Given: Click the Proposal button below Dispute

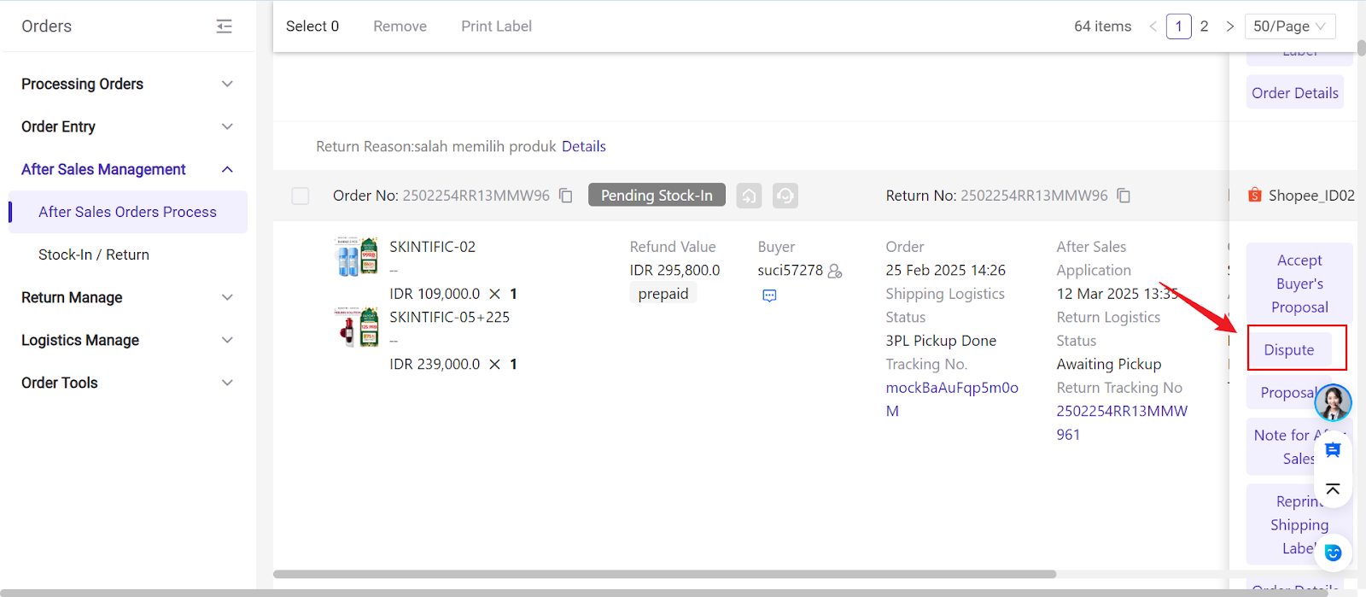Looking at the screenshot, I should pos(1289,393).
